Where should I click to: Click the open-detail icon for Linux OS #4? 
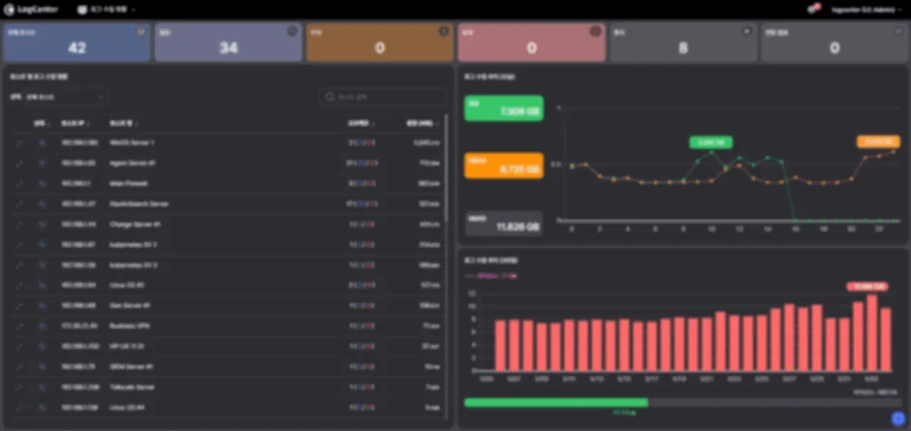(19, 408)
